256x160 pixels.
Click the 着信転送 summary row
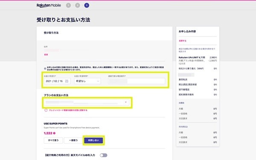tap(198, 79)
